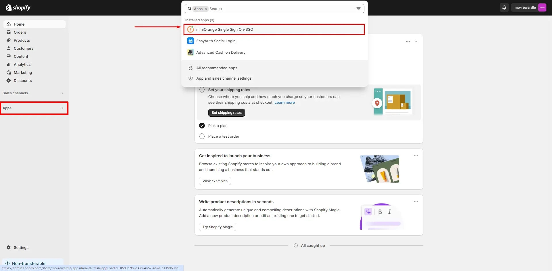Collapse the setup guide card

416,41
